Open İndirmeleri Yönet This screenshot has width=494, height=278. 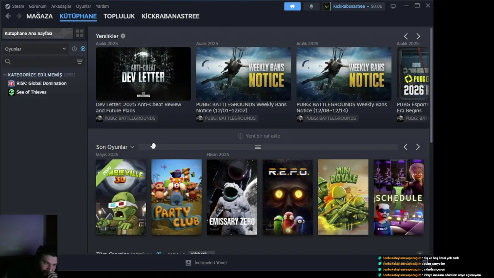click(206, 263)
